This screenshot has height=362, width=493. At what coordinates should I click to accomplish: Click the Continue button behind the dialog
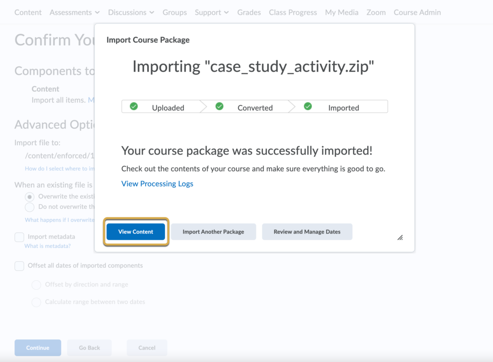coord(38,348)
